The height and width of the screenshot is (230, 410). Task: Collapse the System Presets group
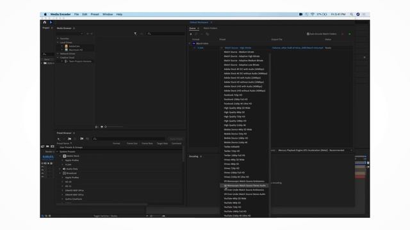tap(58, 151)
